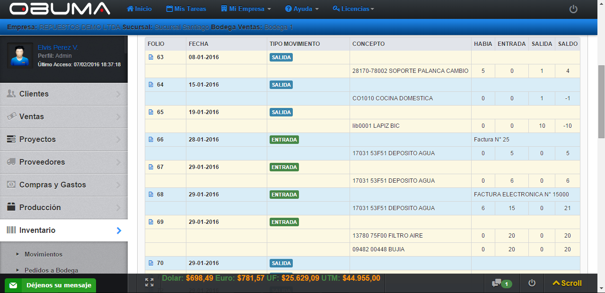Click the power icon in top navigation bar
This screenshot has height=293, width=605.
pos(573,9)
